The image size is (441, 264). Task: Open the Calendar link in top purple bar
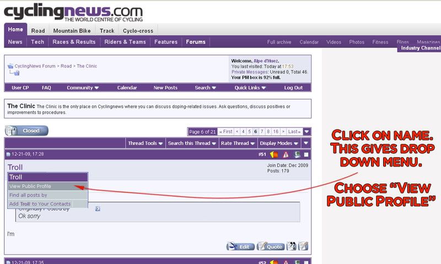(309, 42)
